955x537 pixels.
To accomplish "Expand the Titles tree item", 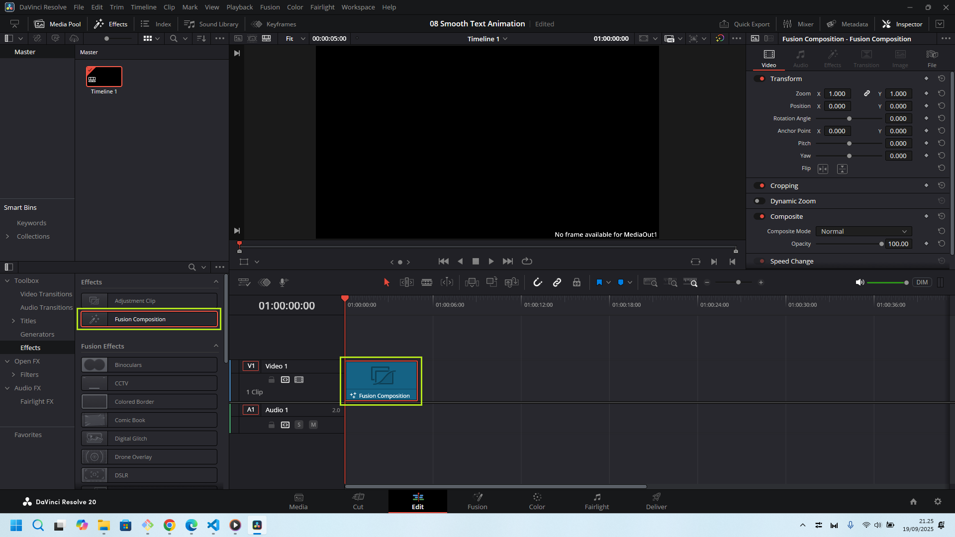I will (13, 321).
